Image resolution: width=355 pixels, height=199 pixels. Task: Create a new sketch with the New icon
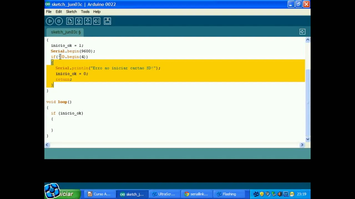point(70,21)
